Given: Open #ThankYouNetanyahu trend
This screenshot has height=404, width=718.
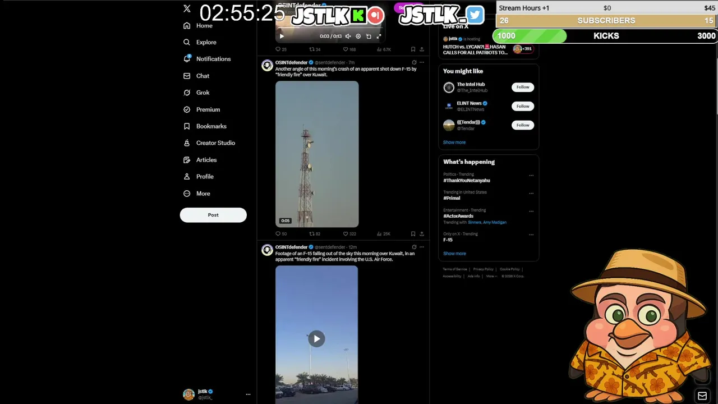Looking at the screenshot, I should (x=467, y=181).
